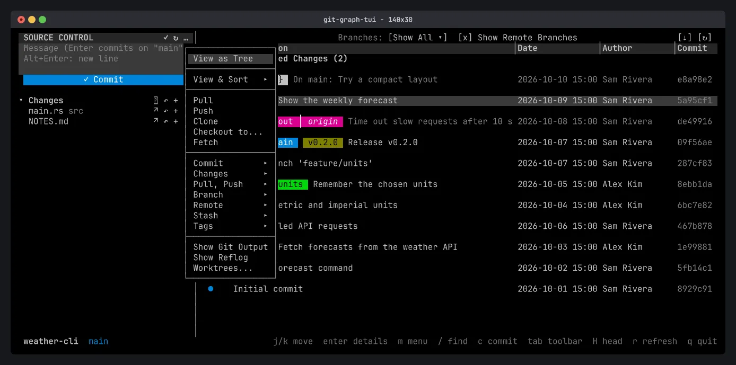This screenshot has height=365, width=736.
Task: Discard all changes via Changes row undo arrow
Action: [x=165, y=101]
